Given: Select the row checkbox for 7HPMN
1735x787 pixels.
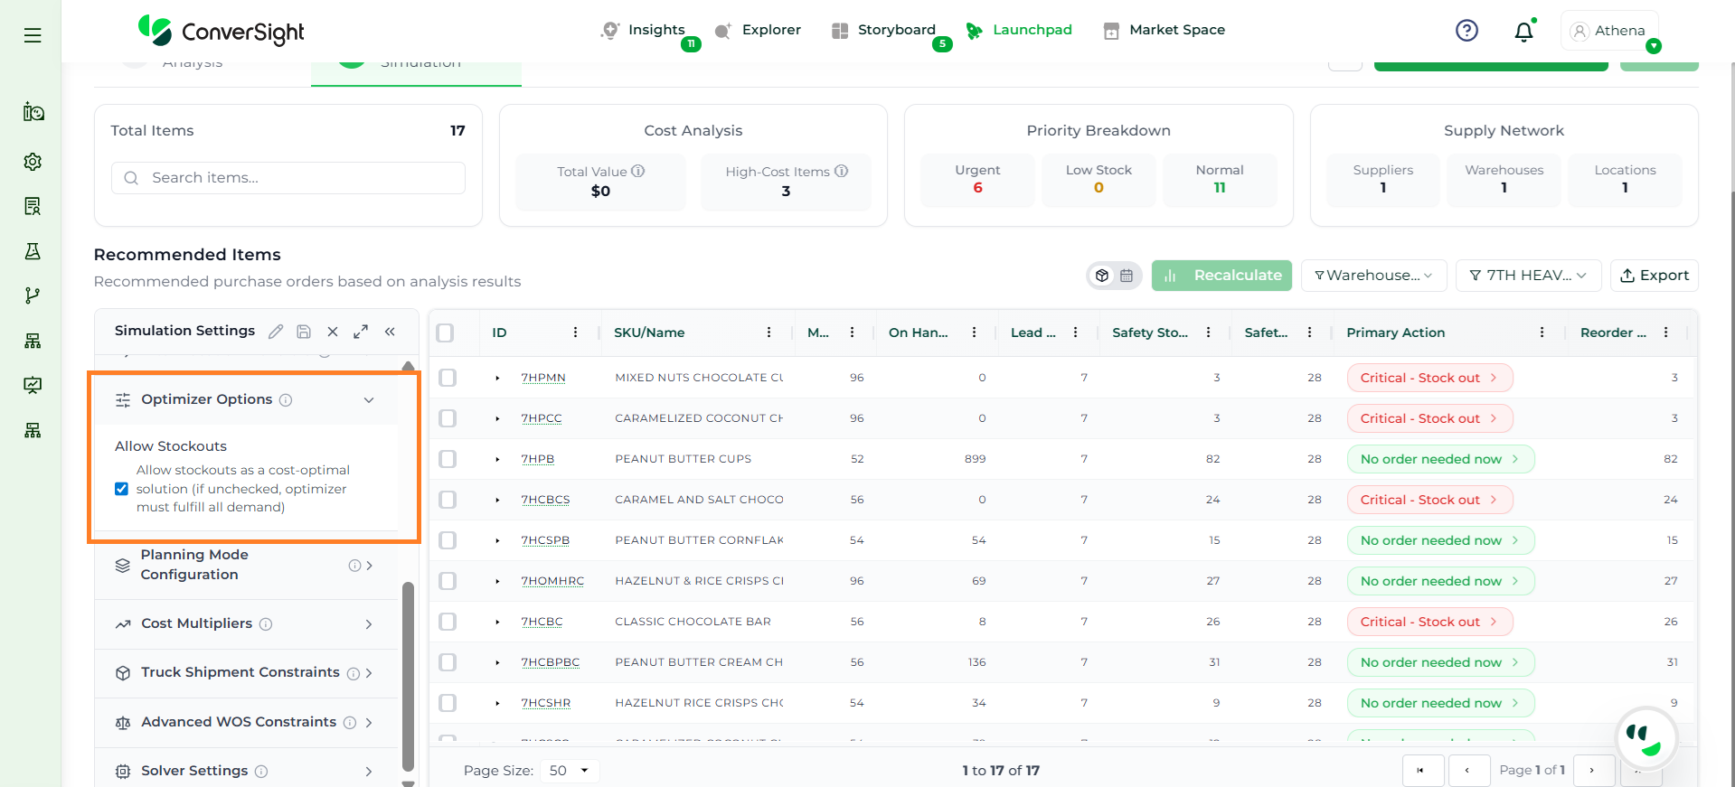Looking at the screenshot, I should pos(448,378).
